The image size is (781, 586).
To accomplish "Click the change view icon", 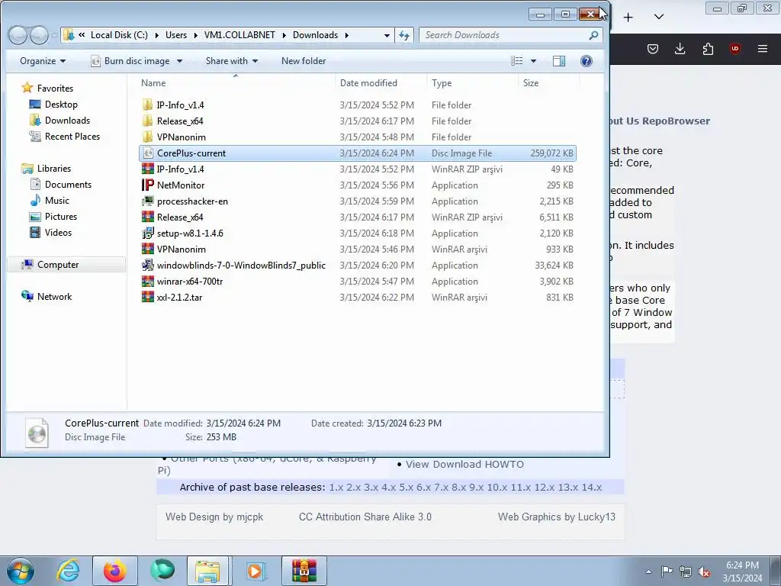I will coord(517,61).
